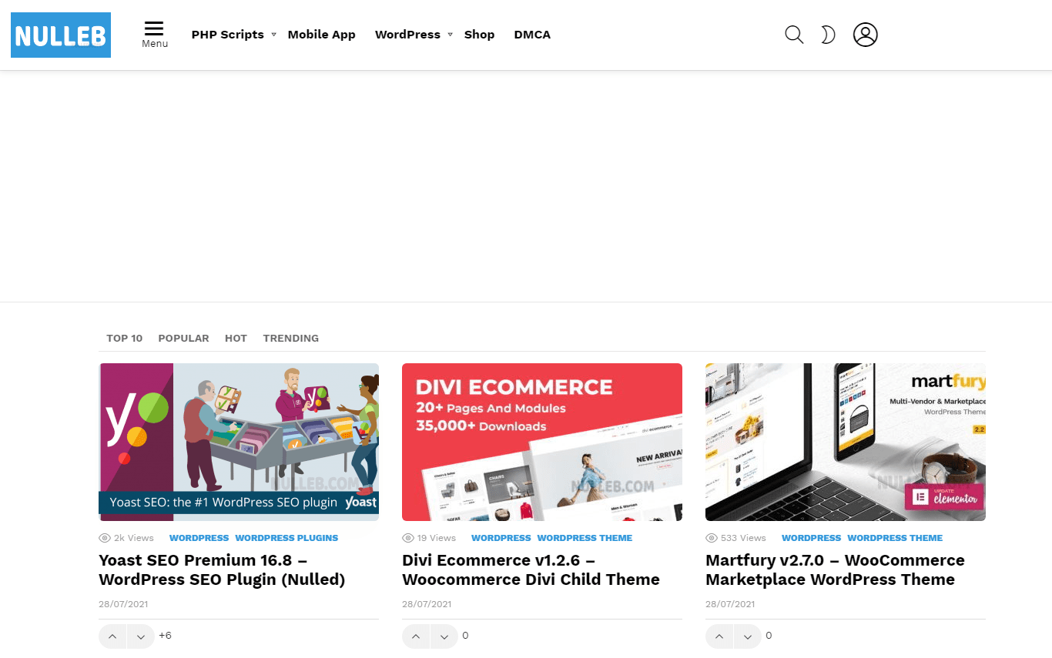Upvote the Yoast SEO Premium post
This screenshot has height=658, width=1052.
click(x=112, y=636)
